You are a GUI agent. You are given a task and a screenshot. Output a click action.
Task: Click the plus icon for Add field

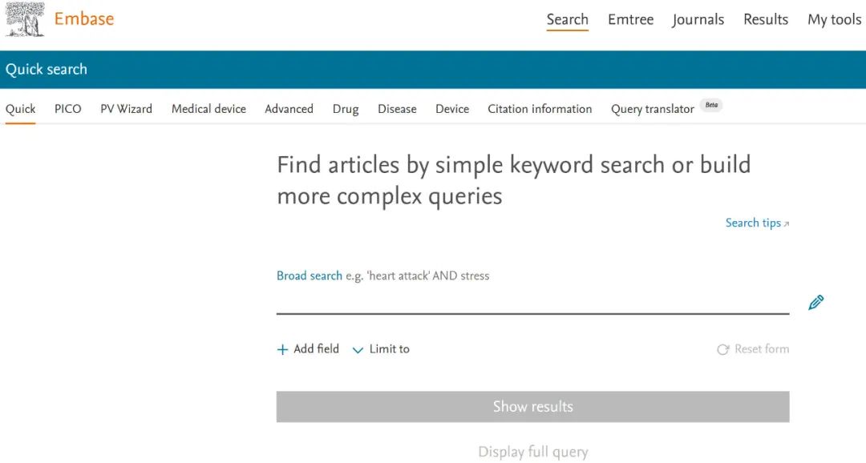click(x=282, y=349)
